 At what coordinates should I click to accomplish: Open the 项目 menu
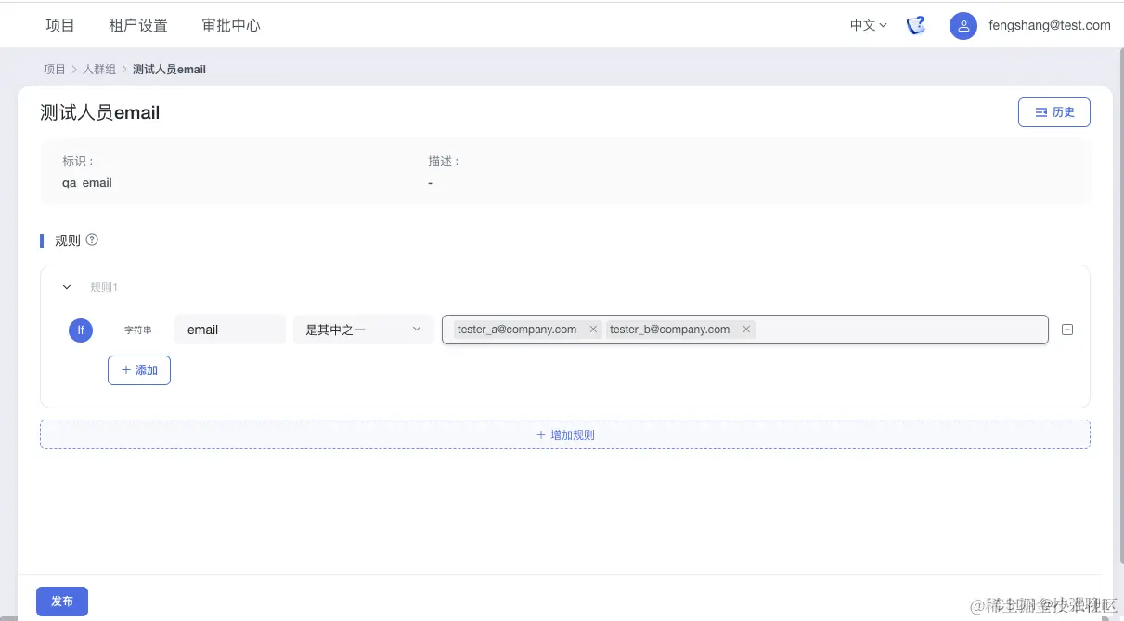pyautogui.click(x=60, y=26)
